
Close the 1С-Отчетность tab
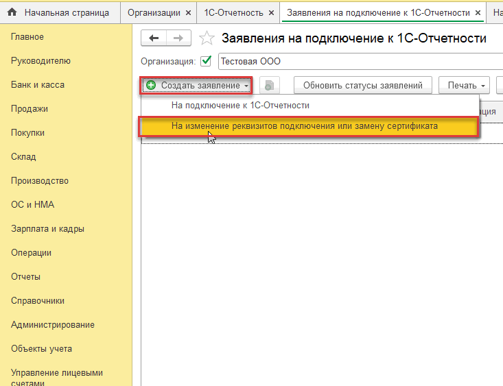click(271, 13)
